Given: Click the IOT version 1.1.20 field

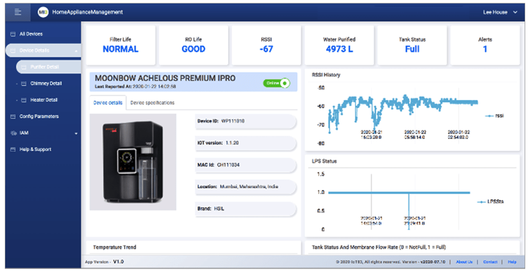Looking at the screenshot, I should point(246,143).
